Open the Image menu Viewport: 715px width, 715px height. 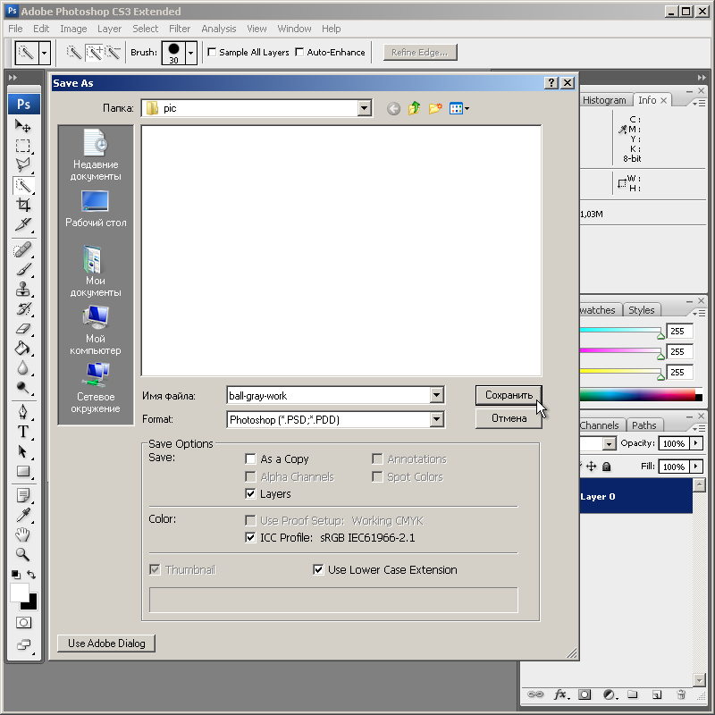tap(73, 29)
